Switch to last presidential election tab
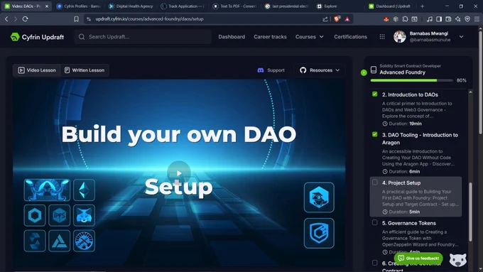Image resolution: width=483 pixels, height=272 pixels. (287, 6)
